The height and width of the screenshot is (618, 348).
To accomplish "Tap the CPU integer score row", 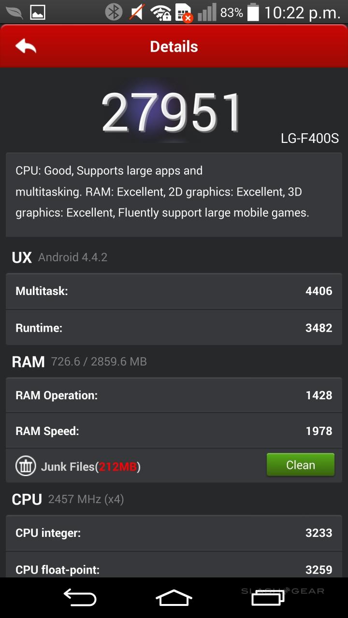I will (x=174, y=533).
